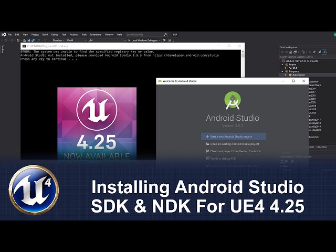Click the Undo toolbar icon
This screenshot has width=336, height=252.
click(x=39, y=40)
